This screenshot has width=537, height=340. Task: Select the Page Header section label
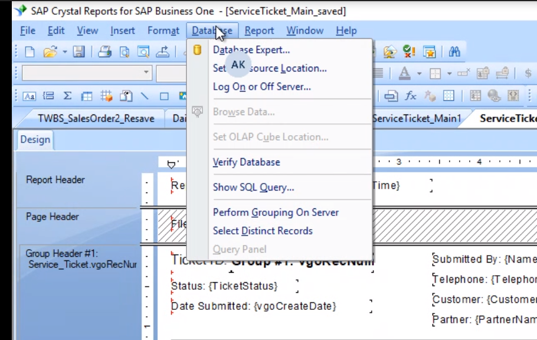click(x=53, y=217)
